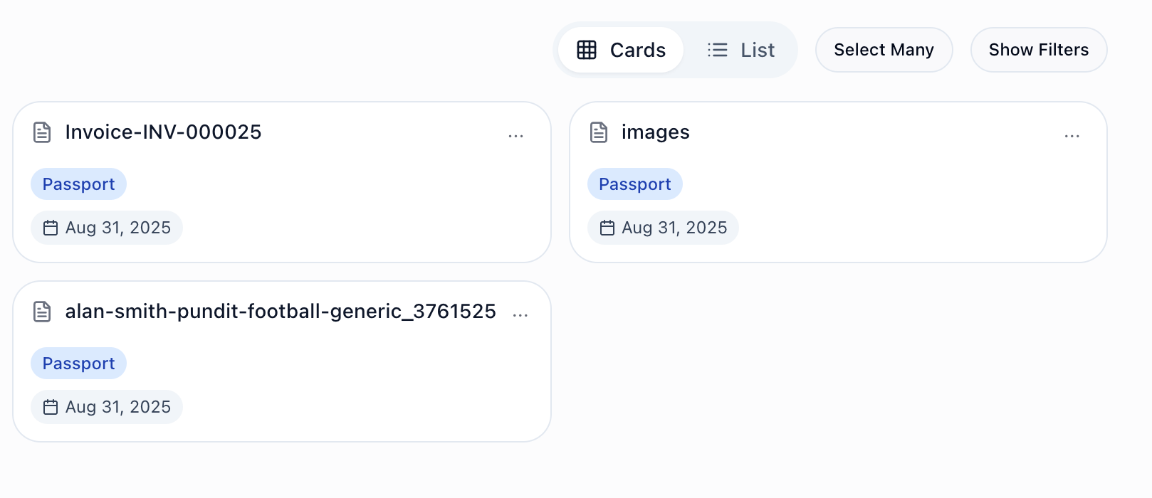Click the document icon on images card
Image resolution: width=1152 pixels, height=498 pixels.
[x=599, y=132]
